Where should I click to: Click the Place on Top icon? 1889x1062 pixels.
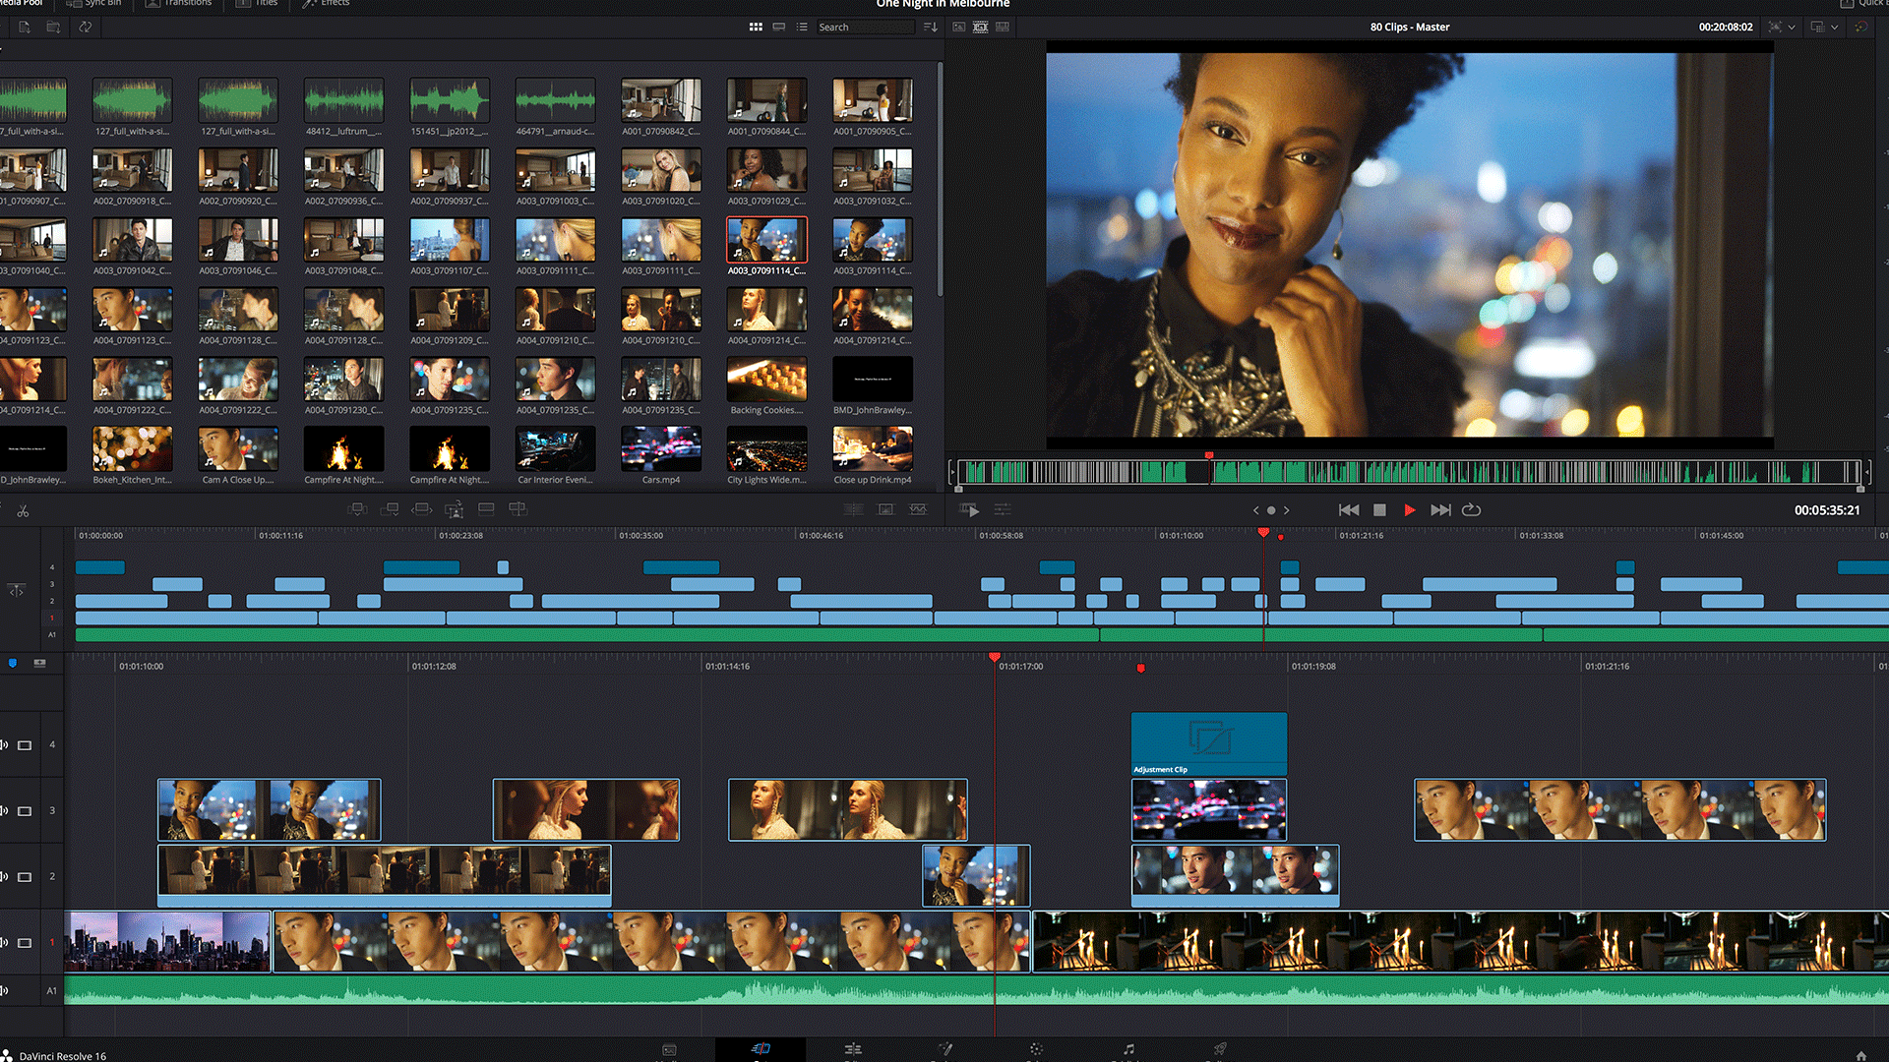486,509
